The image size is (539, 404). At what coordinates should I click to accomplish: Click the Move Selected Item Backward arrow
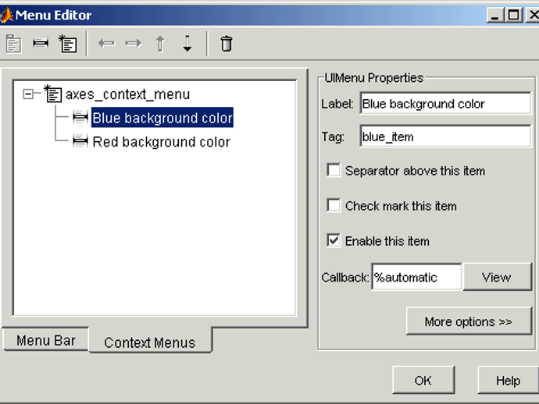click(106, 43)
